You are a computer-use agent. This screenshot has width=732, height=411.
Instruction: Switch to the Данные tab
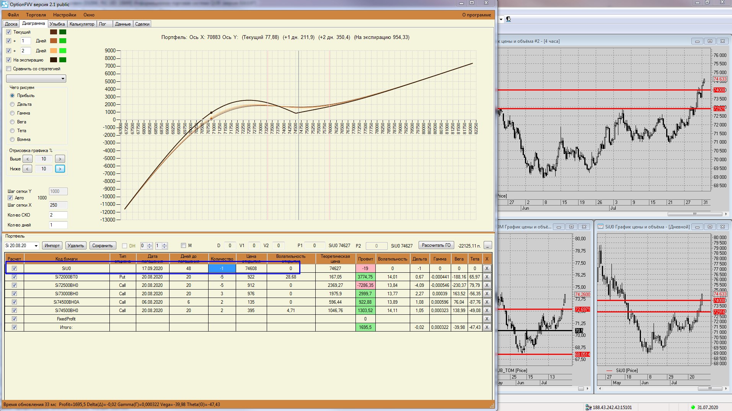[123, 24]
